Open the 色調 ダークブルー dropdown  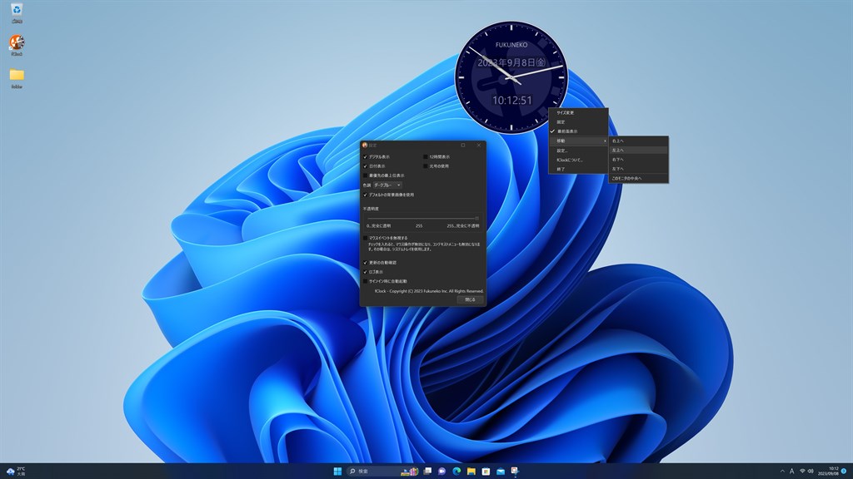387,185
